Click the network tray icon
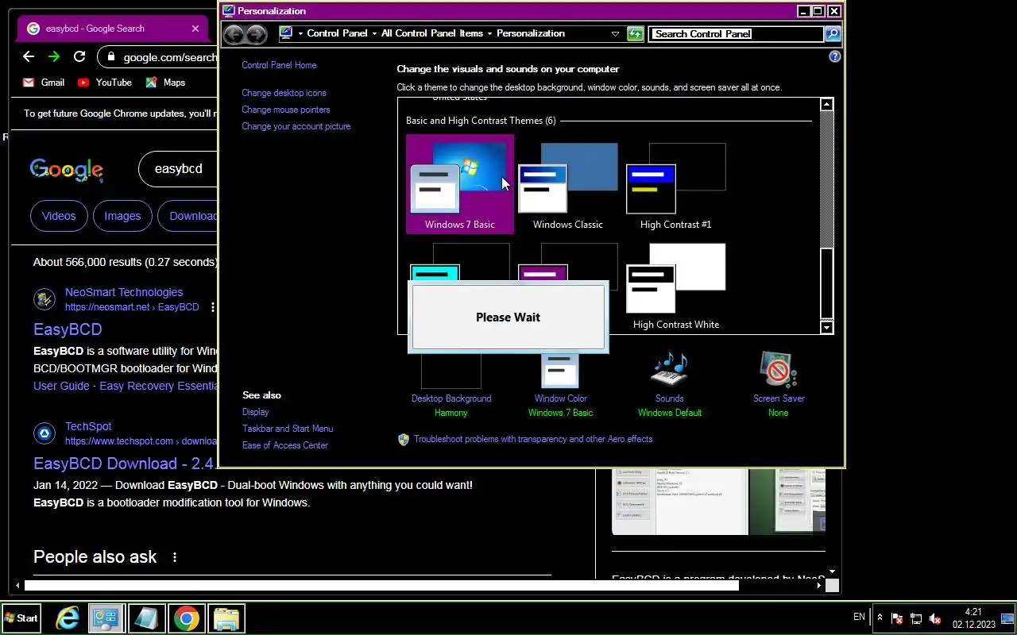This screenshot has width=1017, height=635. [x=916, y=618]
